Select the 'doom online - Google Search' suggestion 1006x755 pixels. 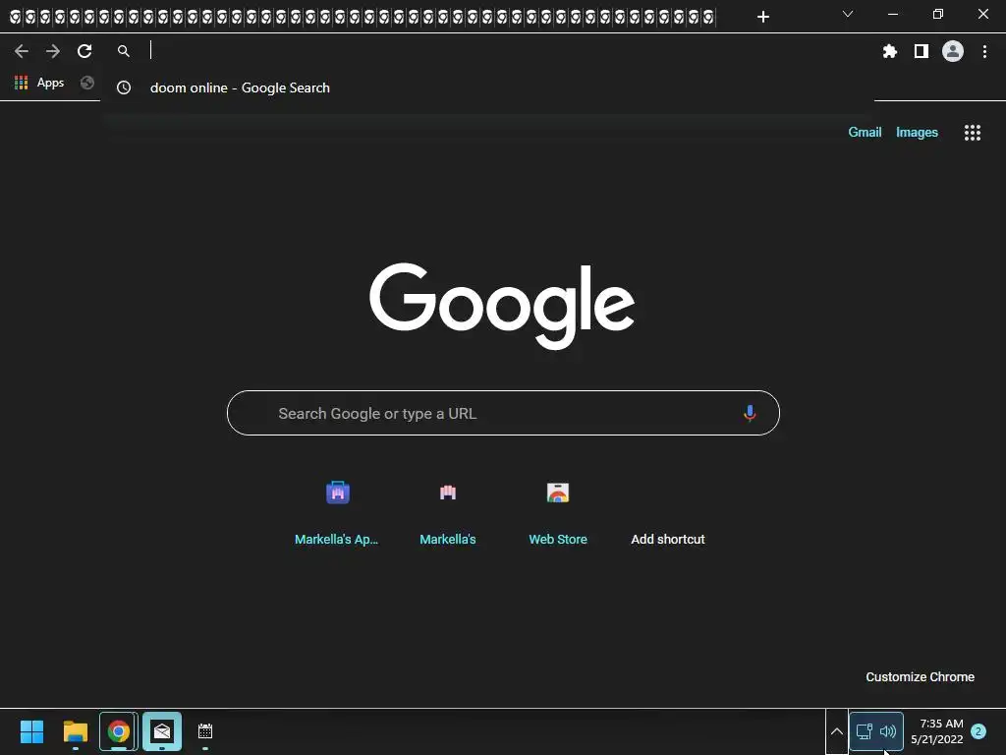click(487, 87)
